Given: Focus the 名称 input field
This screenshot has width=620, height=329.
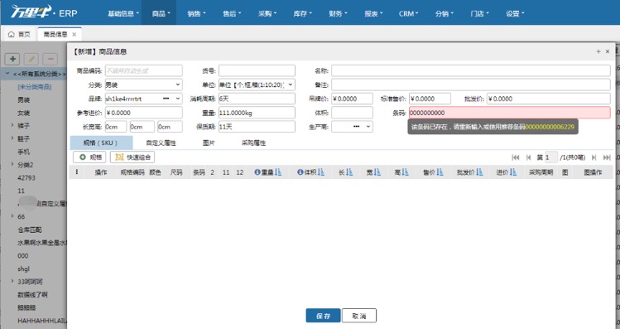Looking at the screenshot, I should [x=470, y=71].
